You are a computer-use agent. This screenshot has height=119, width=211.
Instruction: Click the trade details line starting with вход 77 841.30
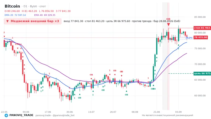point(122,21)
